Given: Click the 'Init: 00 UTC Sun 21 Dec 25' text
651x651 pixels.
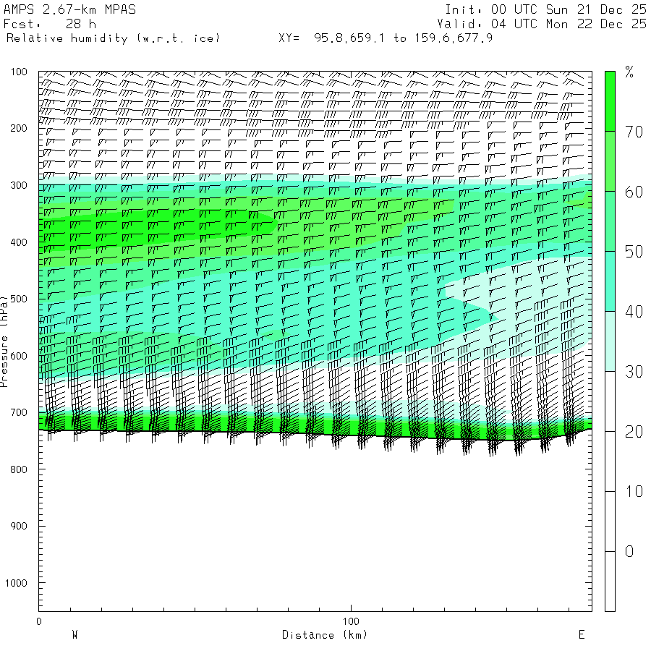Looking at the screenshot, I should tap(545, 9).
